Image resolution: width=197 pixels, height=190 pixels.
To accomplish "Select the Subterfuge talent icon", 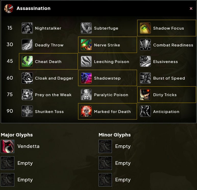I will click(86, 28).
